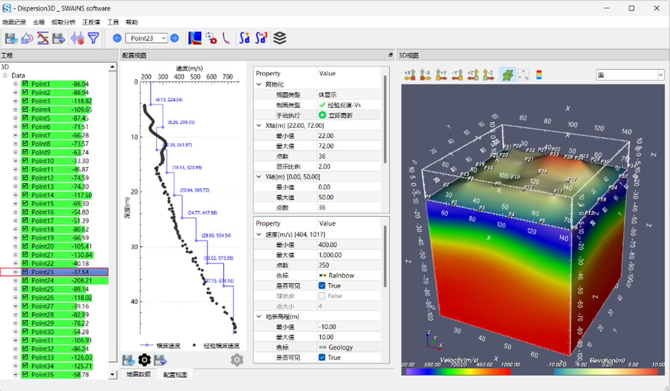Image resolution: width=670 pixels, height=391 pixels.
Task: Click the black gear icon below the chart
Action: point(144,360)
